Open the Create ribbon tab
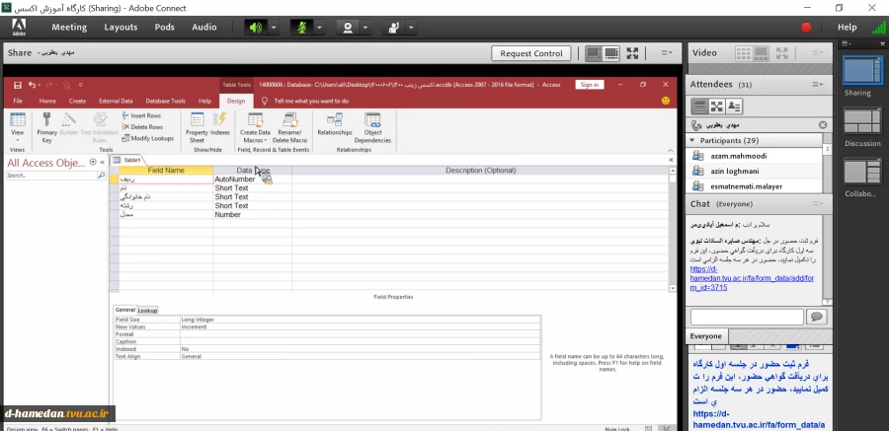This screenshot has width=889, height=431. (x=77, y=101)
